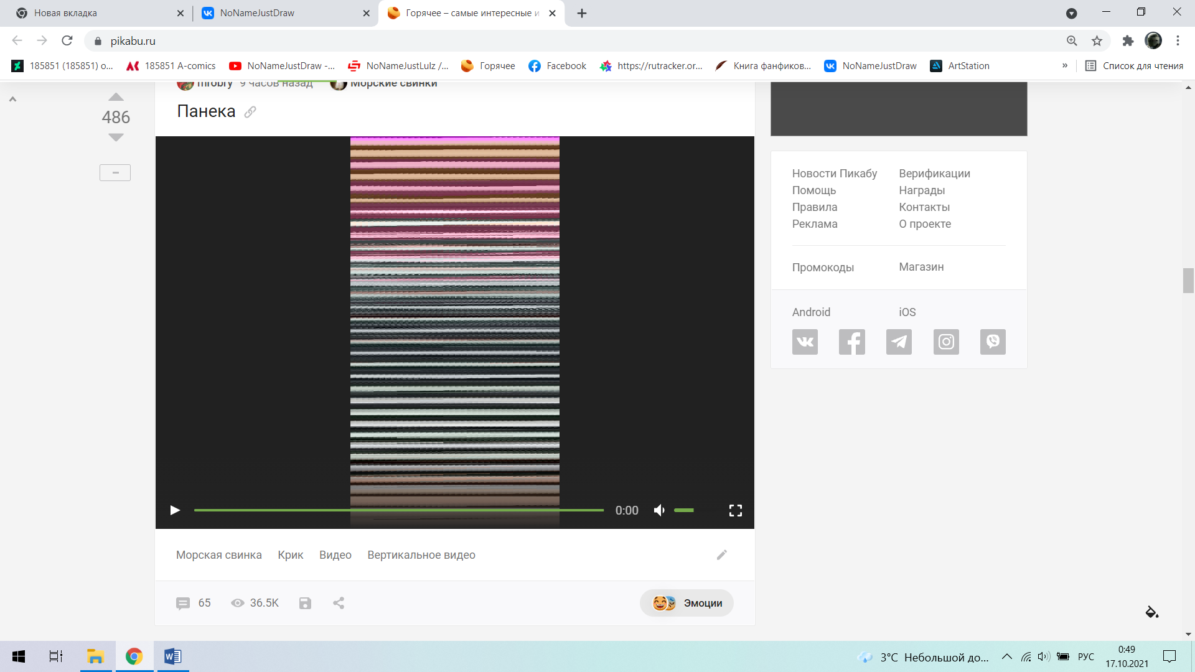
Task: Save the post using floppy icon
Action: (x=305, y=603)
